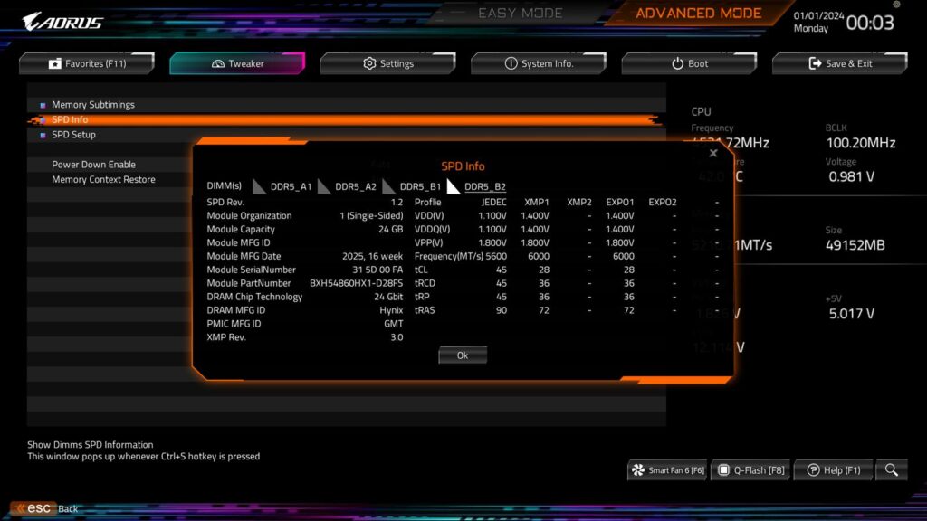Click the DRAM MFG ID value Hynix

coord(391,310)
